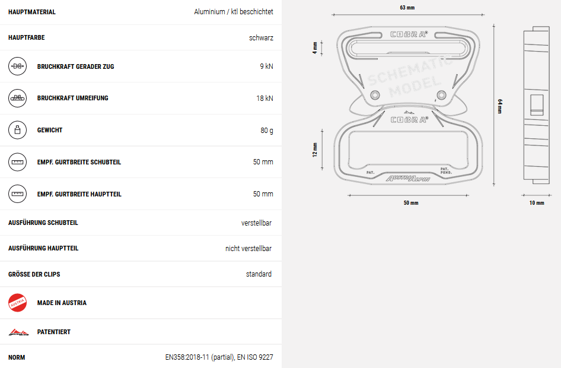
Task: Select the 64 mm height dimension label
Action: coord(500,106)
